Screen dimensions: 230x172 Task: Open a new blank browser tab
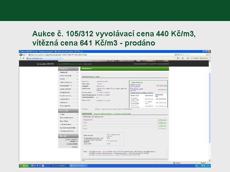click(x=62, y=58)
